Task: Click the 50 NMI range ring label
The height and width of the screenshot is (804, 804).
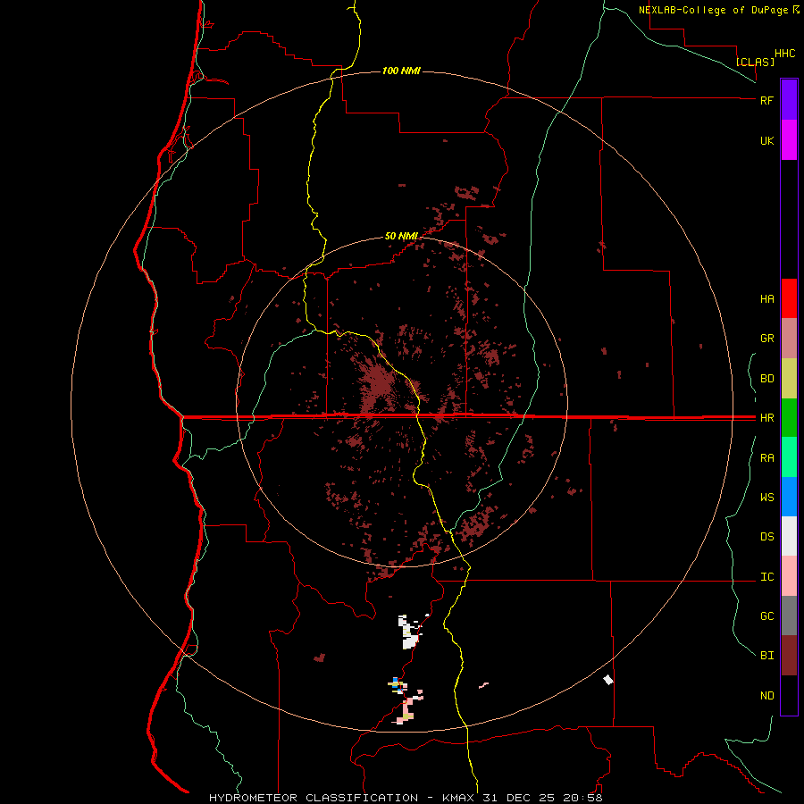Action: [401, 236]
